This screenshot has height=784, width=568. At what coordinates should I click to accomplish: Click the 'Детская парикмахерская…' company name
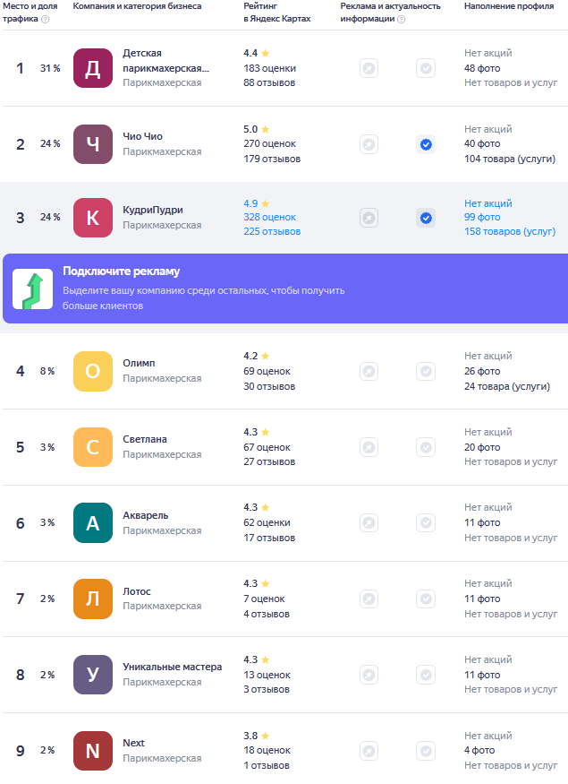[x=165, y=60]
